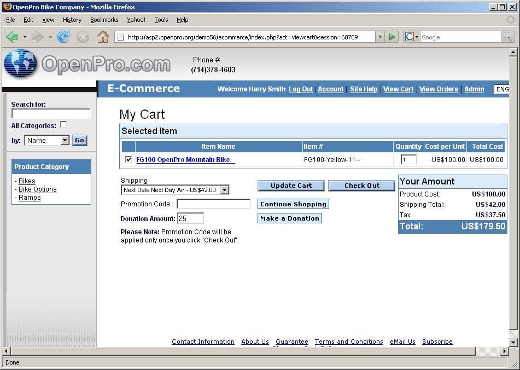Enable the All Categories checkbox

pyautogui.click(x=63, y=125)
